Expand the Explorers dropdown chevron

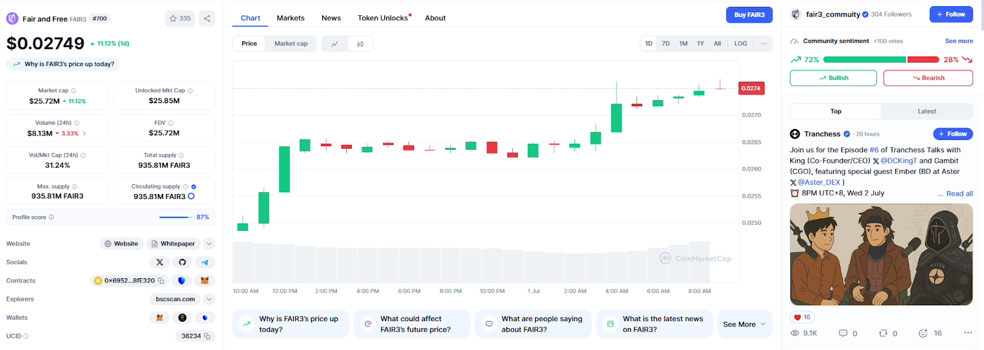pyautogui.click(x=209, y=299)
